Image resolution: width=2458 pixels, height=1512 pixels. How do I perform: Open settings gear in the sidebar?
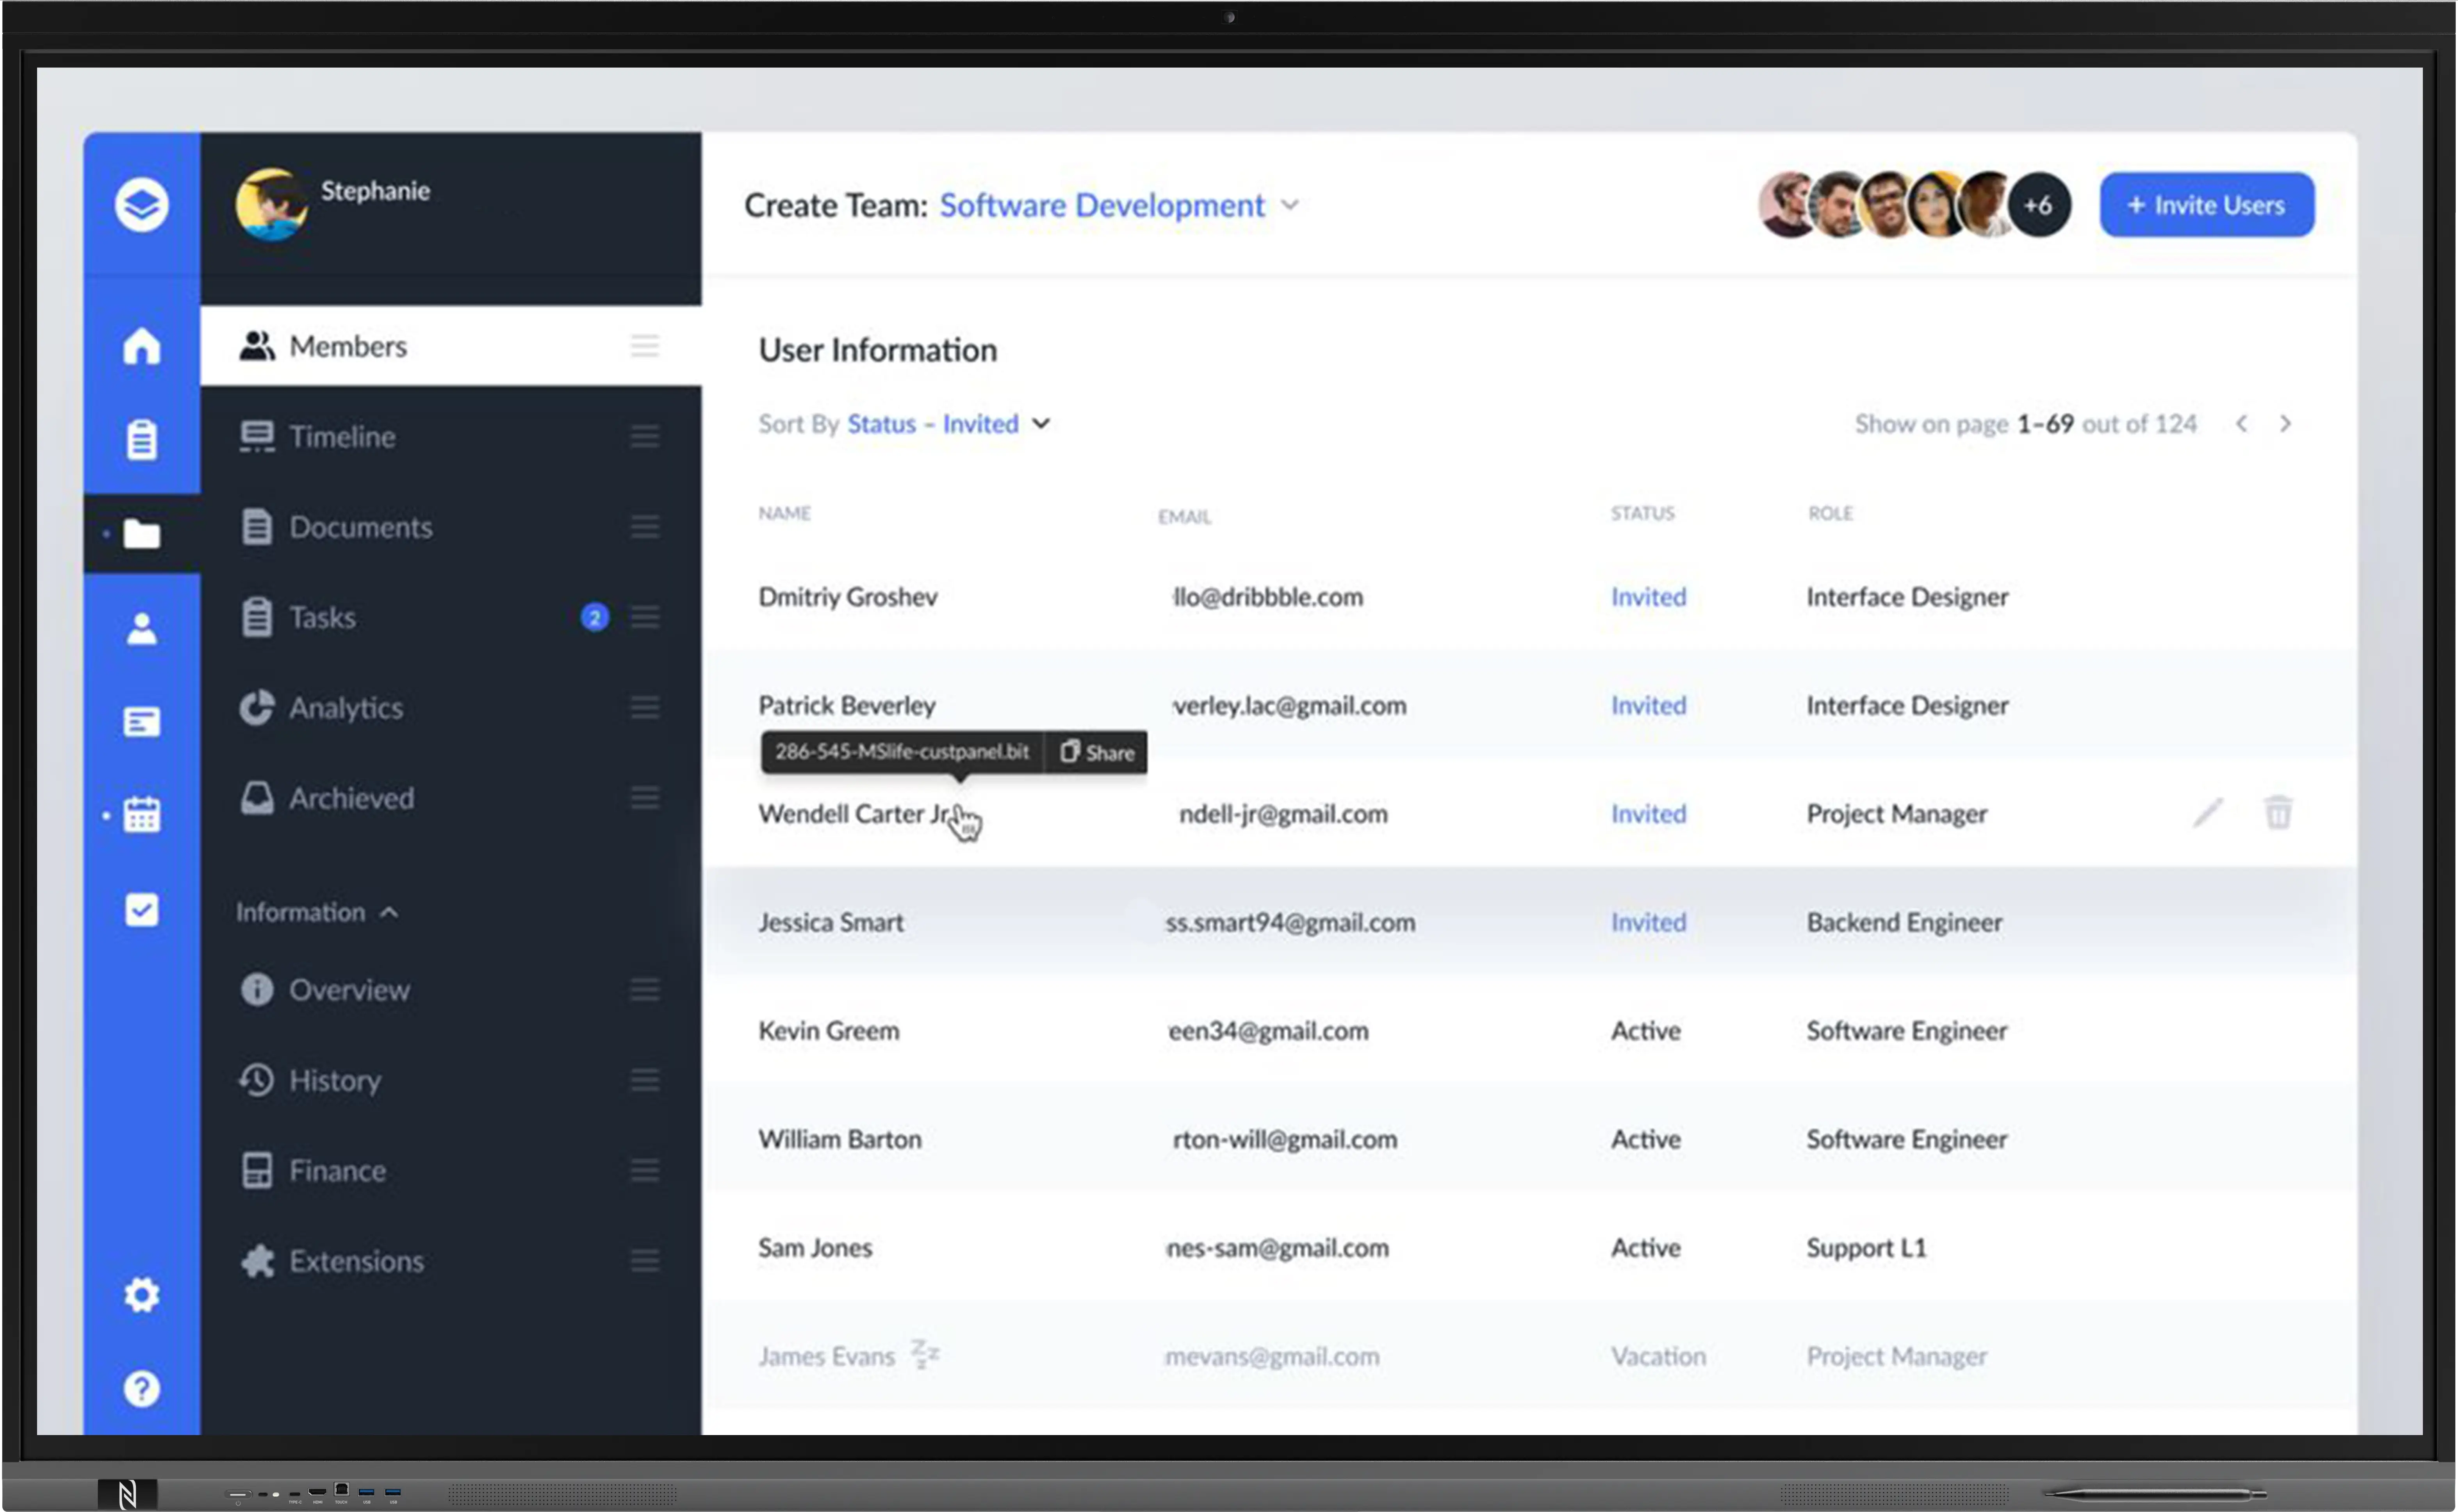click(x=141, y=1294)
